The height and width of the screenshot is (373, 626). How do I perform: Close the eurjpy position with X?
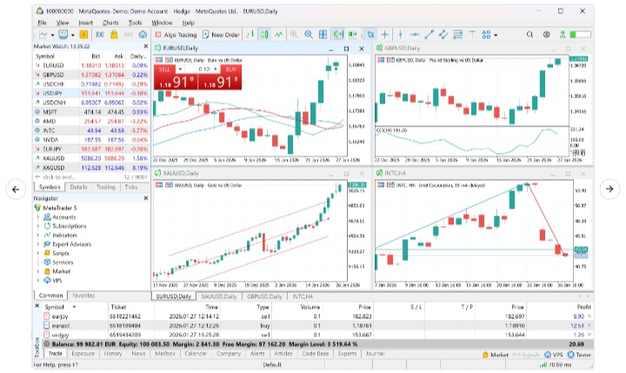click(589, 316)
